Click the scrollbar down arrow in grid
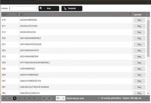 pyautogui.click(x=148, y=93)
